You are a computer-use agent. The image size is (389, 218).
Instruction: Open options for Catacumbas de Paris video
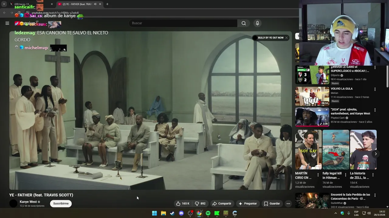pyautogui.click(x=375, y=195)
